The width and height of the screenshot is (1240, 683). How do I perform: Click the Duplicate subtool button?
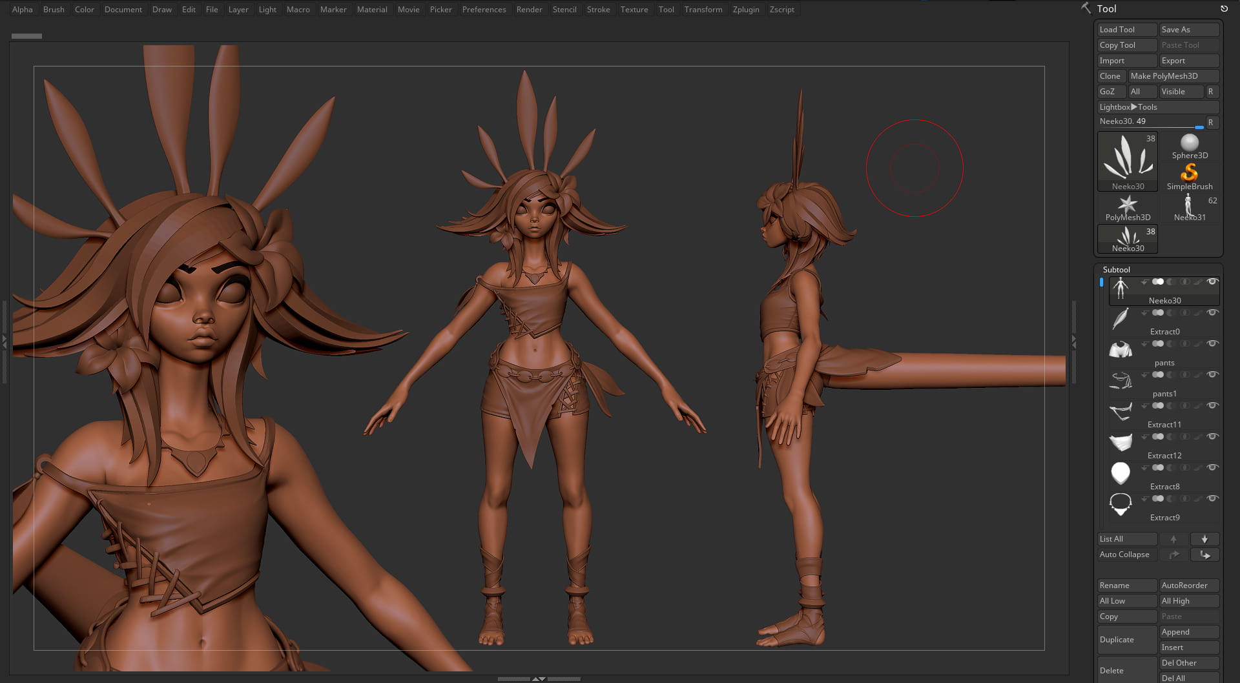coord(1127,640)
